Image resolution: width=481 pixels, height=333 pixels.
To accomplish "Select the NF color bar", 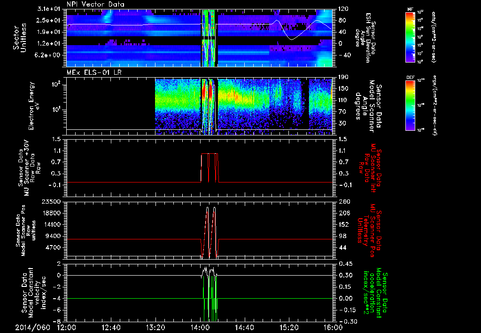I will (x=411, y=37).
